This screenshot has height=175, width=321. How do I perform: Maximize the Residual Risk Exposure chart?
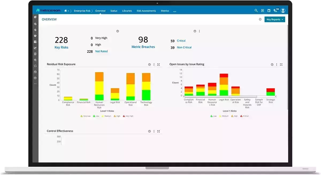[159, 64]
